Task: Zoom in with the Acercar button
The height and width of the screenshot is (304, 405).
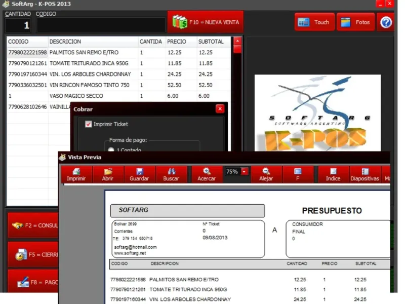Action: coord(207,174)
